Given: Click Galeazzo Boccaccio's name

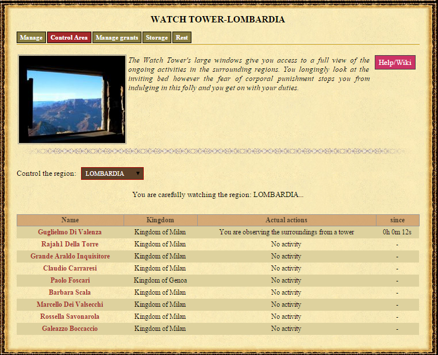Looking at the screenshot, I should [70, 329].
